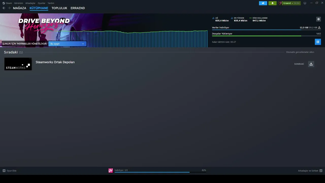Pause the current download
This screenshot has width=325, height=183.
coord(318,42)
